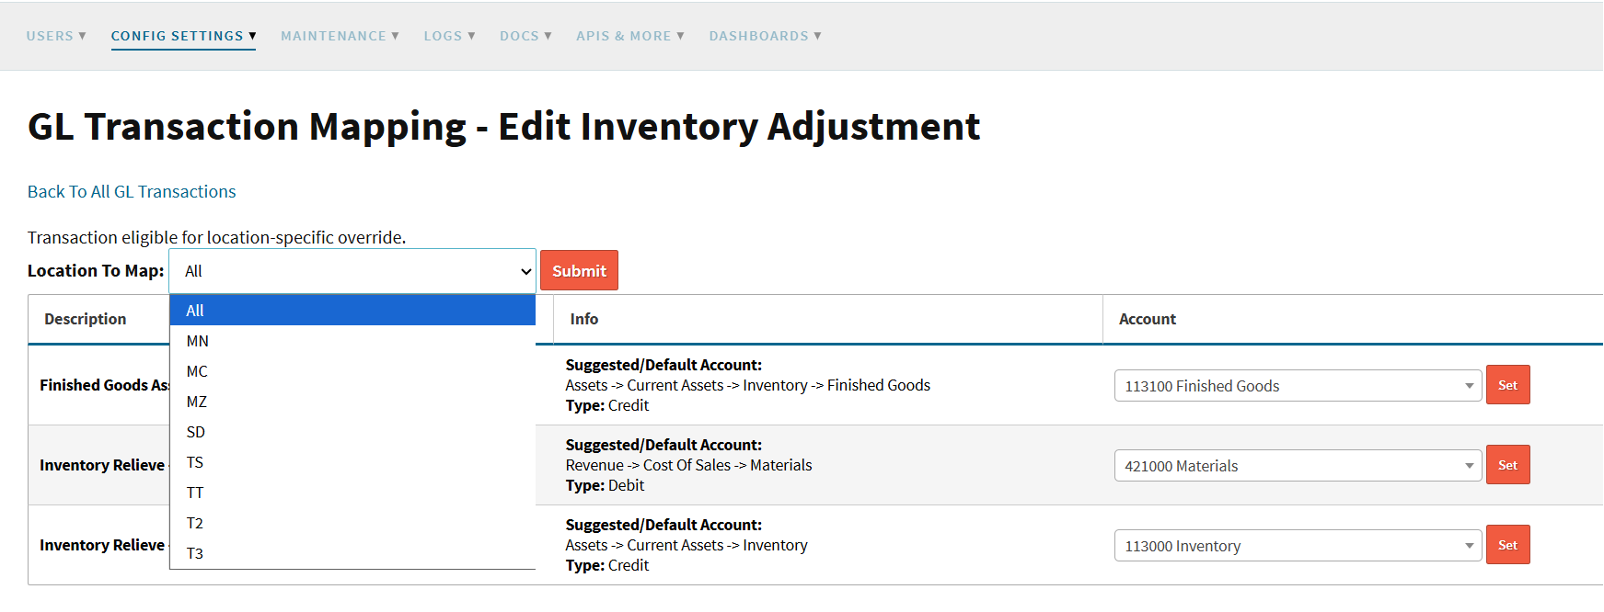Screen dimensions: 1604x612
Task: Click Back To All GL Transactions link
Action: 132,191
